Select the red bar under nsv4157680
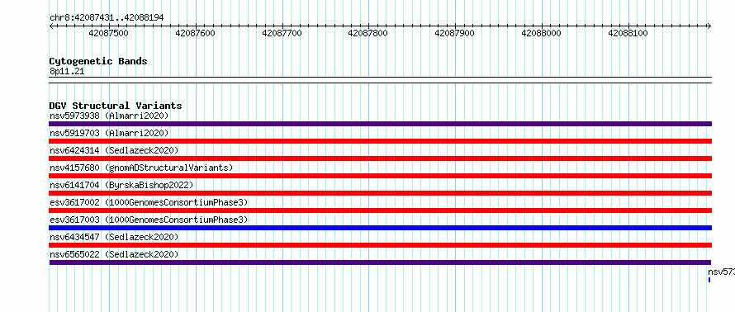Image resolution: width=735 pixels, height=312 pixels. pos(380,176)
